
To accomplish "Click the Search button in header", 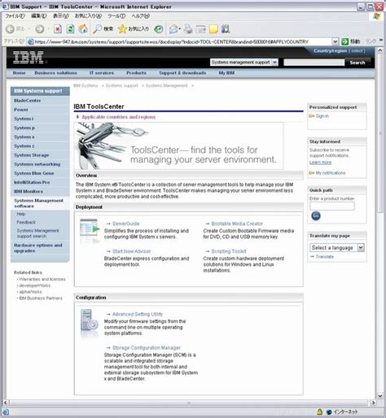I will (x=357, y=63).
